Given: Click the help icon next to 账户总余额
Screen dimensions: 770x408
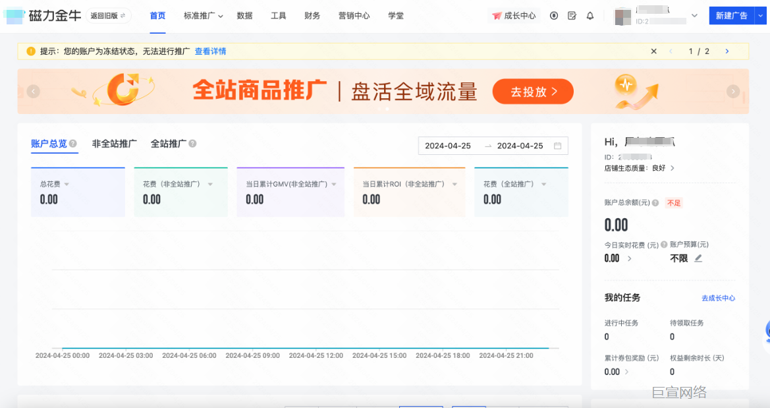Looking at the screenshot, I should 655,203.
